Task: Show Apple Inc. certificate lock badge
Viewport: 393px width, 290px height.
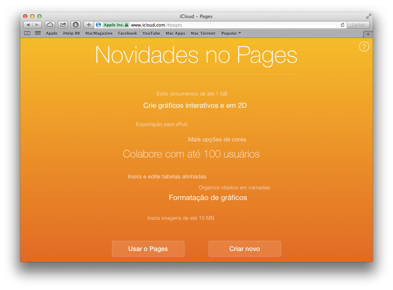Action: [x=116, y=25]
